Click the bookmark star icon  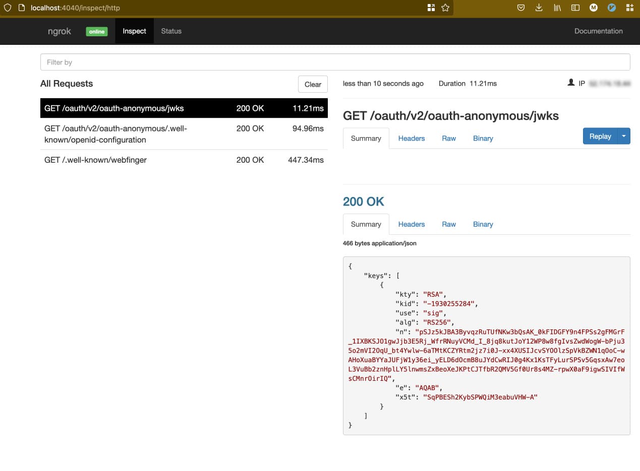click(445, 8)
